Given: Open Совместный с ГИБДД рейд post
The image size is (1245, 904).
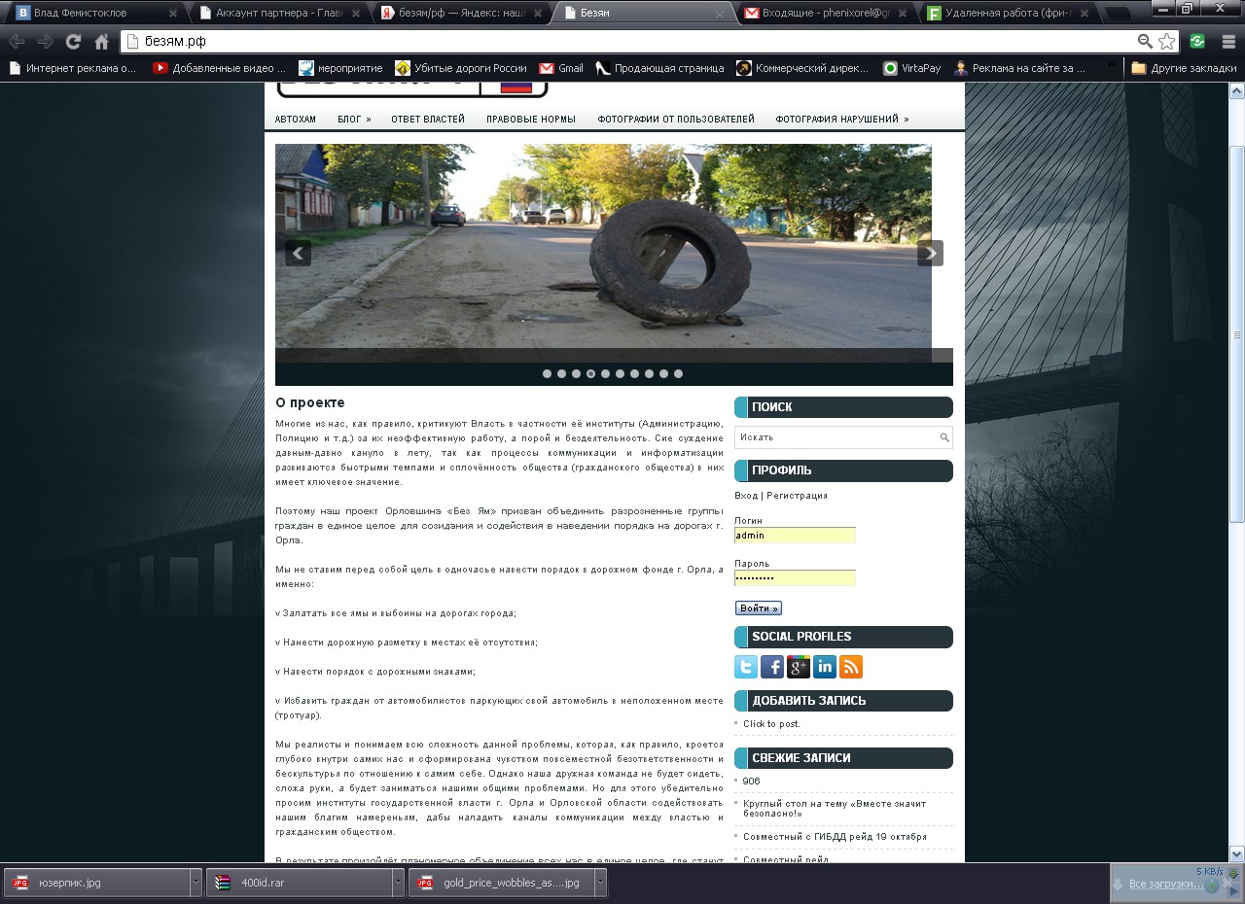Looking at the screenshot, I should pos(835,837).
